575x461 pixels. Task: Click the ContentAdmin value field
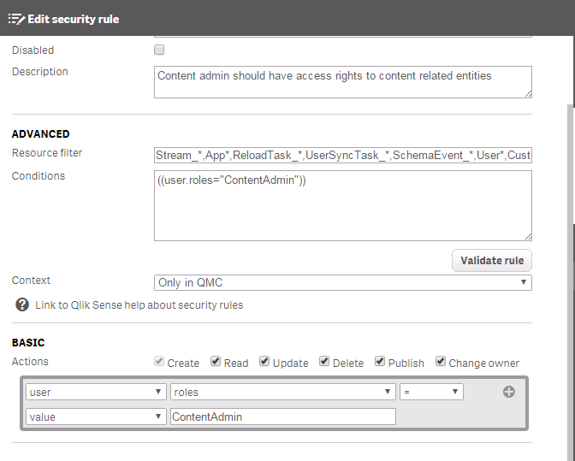(x=282, y=417)
